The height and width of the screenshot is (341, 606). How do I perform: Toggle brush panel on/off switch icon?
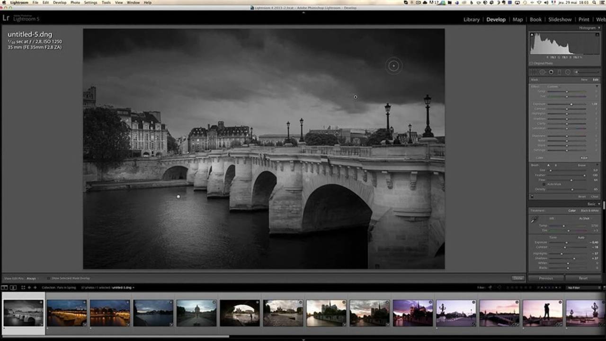[x=532, y=196]
